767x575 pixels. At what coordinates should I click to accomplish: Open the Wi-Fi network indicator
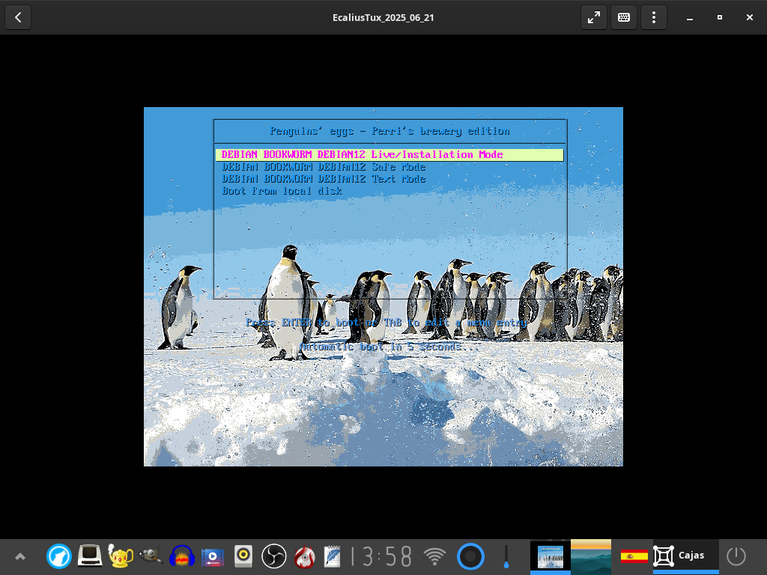434,556
